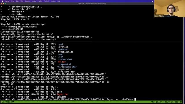The image size is (185, 104).
Task: Click the 'repositories' file name
Action: point(66,52)
